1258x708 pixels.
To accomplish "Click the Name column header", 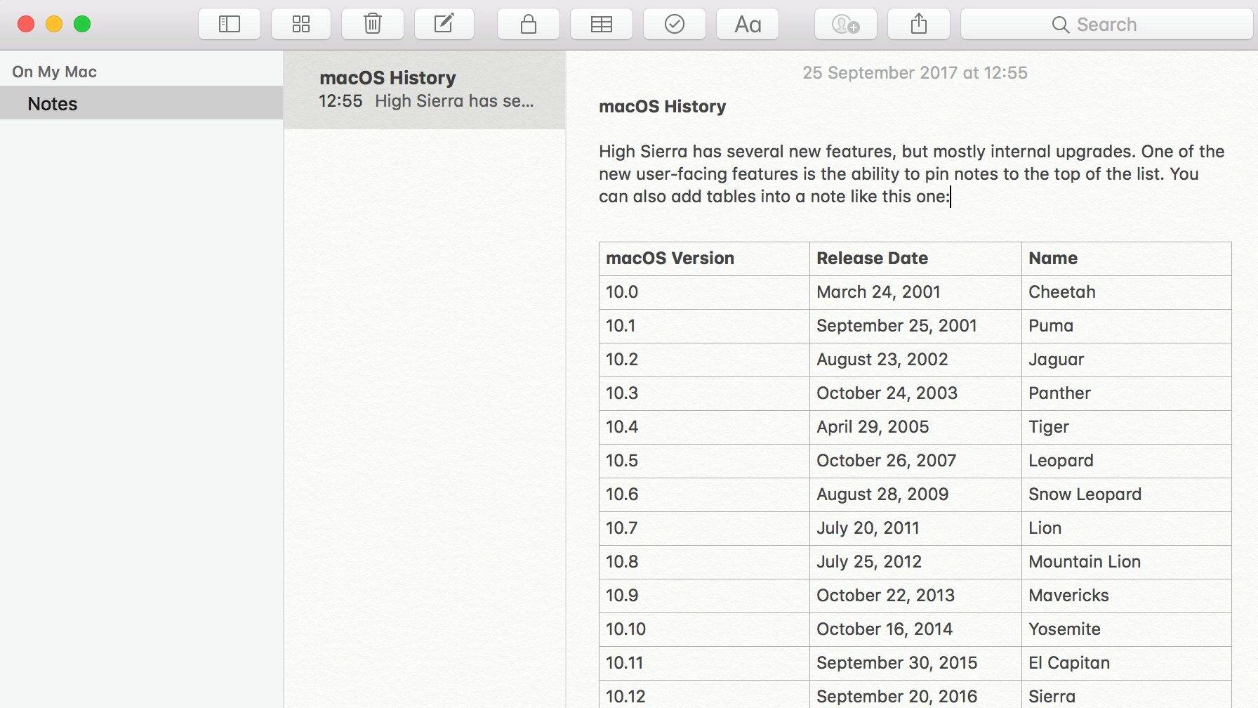I will (1127, 258).
